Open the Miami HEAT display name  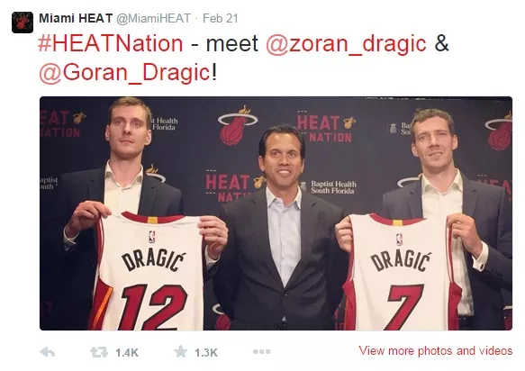pyautogui.click(x=76, y=18)
